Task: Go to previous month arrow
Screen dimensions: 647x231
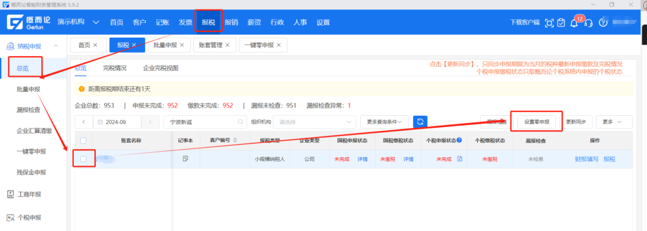Action: click(x=84, y=122)
